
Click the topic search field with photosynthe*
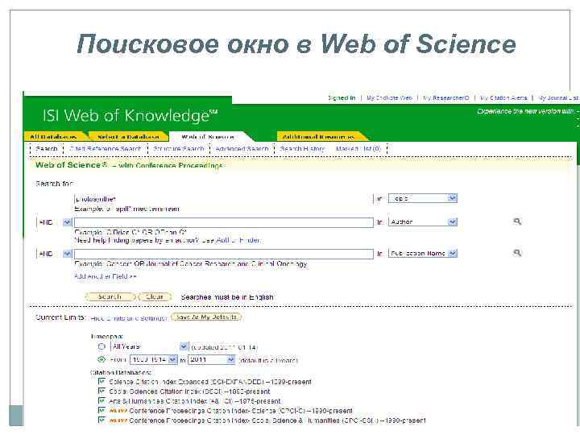click(224, 199)
